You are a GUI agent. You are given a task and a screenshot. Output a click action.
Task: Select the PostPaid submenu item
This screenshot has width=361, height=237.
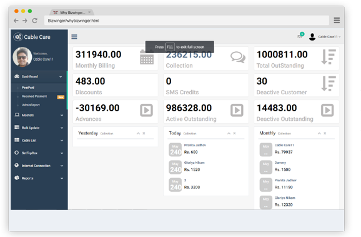(28, 88)
